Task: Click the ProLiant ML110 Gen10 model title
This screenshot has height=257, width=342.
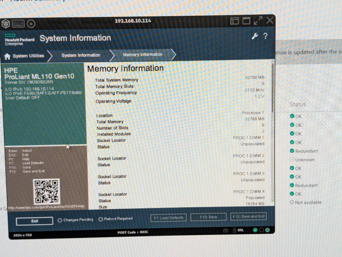Action: 39,76
